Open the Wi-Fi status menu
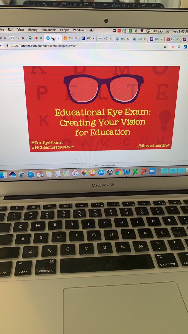The height and width of the screenshot is (334, 188). [142, 31]
